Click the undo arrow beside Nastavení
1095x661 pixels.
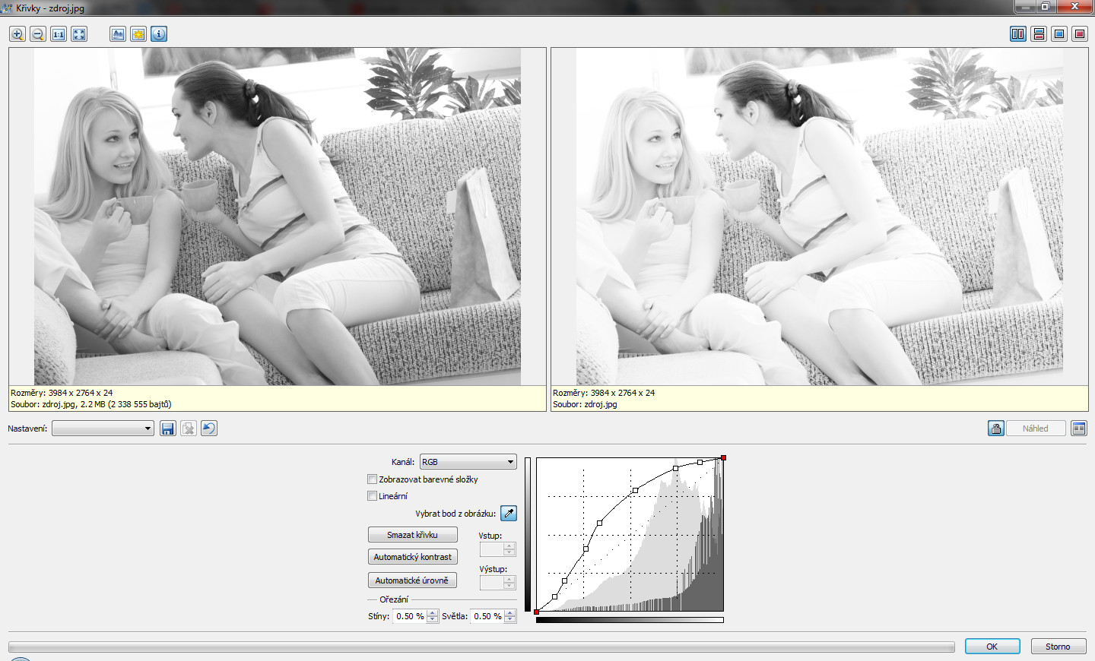[209, 429]
